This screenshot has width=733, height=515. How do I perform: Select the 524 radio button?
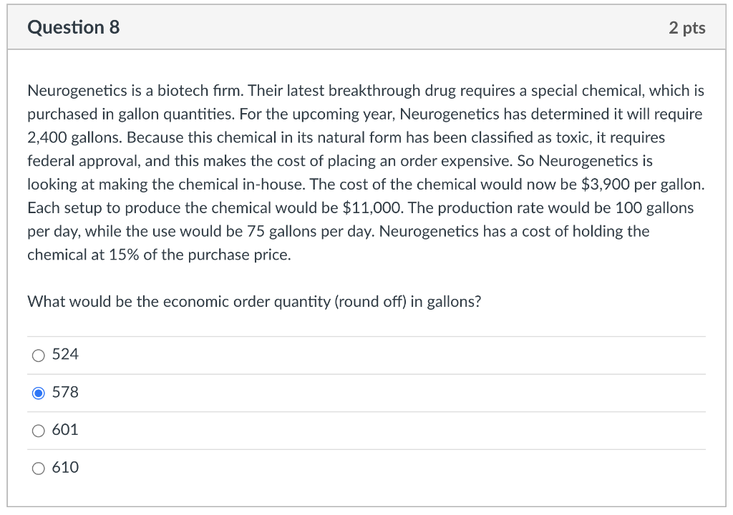coord(39,355)
